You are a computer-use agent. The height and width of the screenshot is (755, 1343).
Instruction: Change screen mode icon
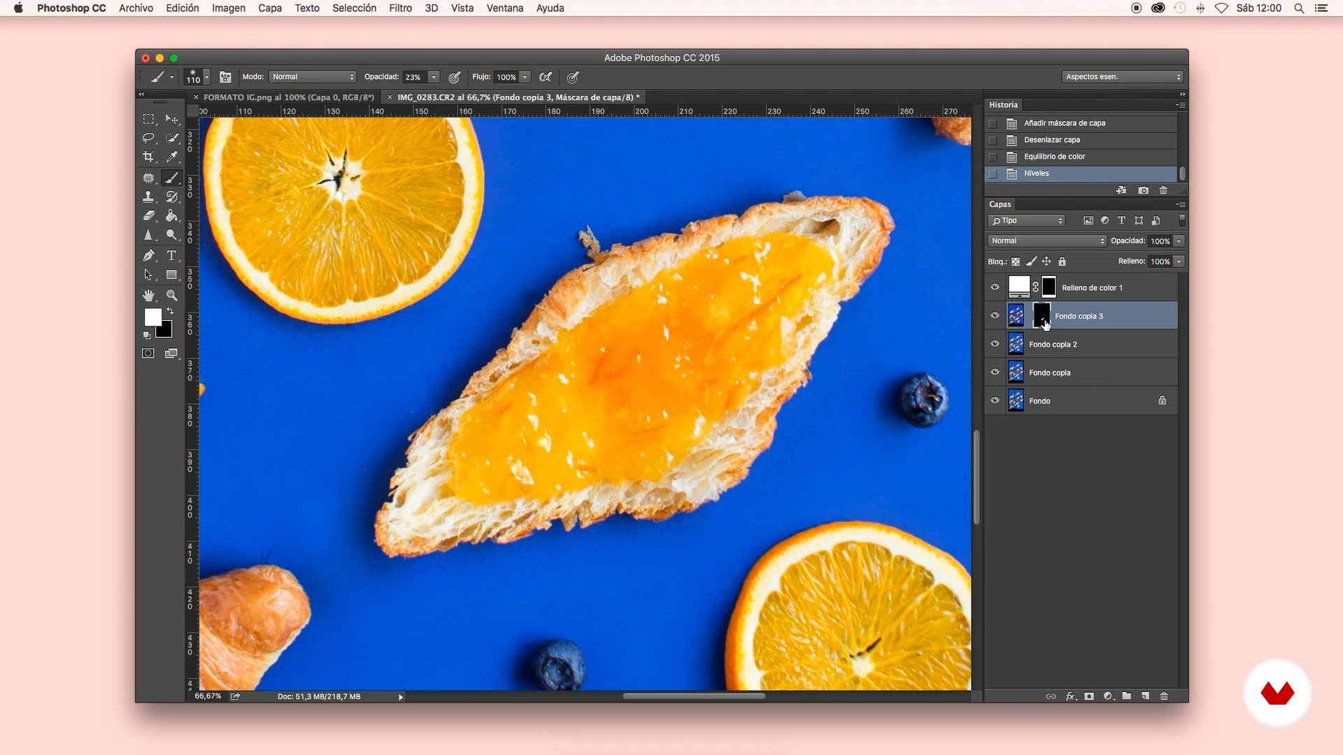171,354
